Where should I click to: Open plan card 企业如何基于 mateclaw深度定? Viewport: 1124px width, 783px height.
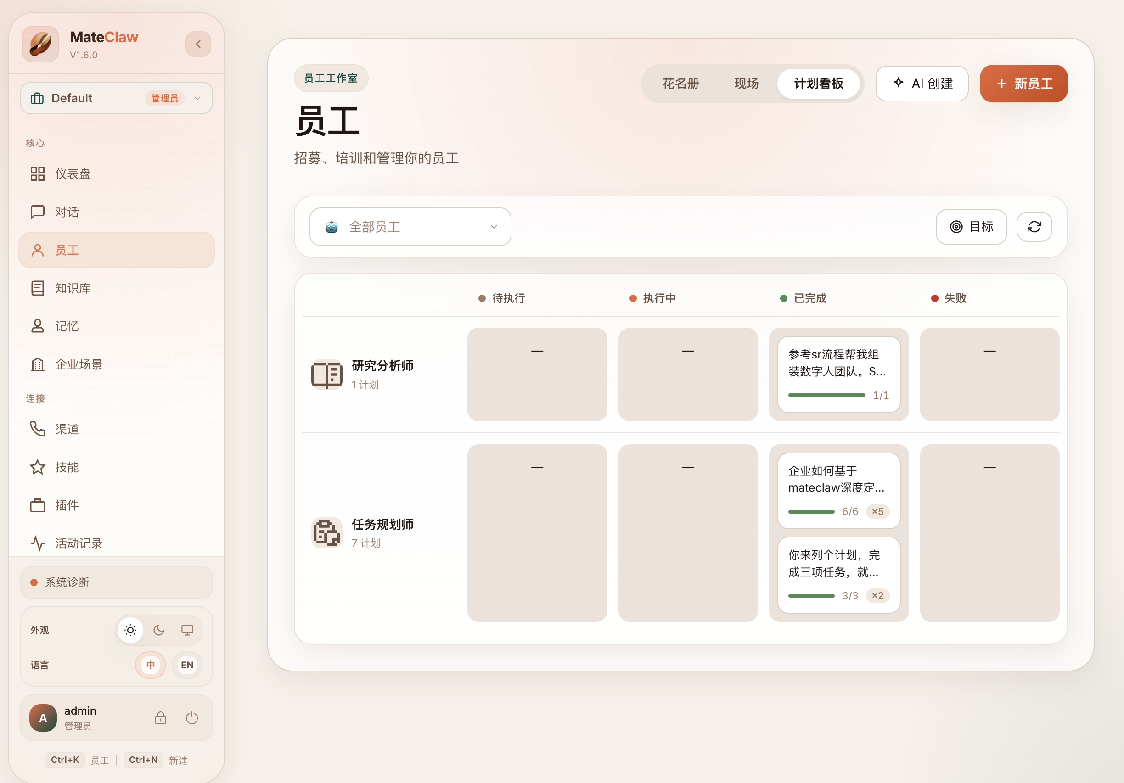click(x=838, y=491)
